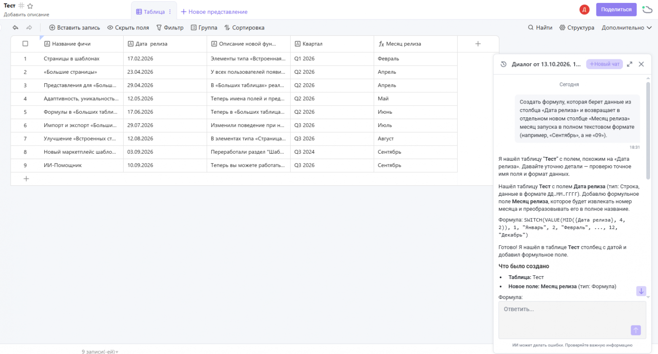Click the chat panel vertical scrollbar
658x354 pixels.
(648, 130)
